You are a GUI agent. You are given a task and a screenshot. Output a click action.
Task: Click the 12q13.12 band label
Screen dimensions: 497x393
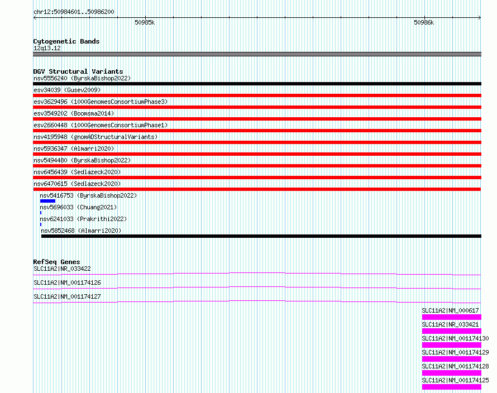click(x=47, y=48)
